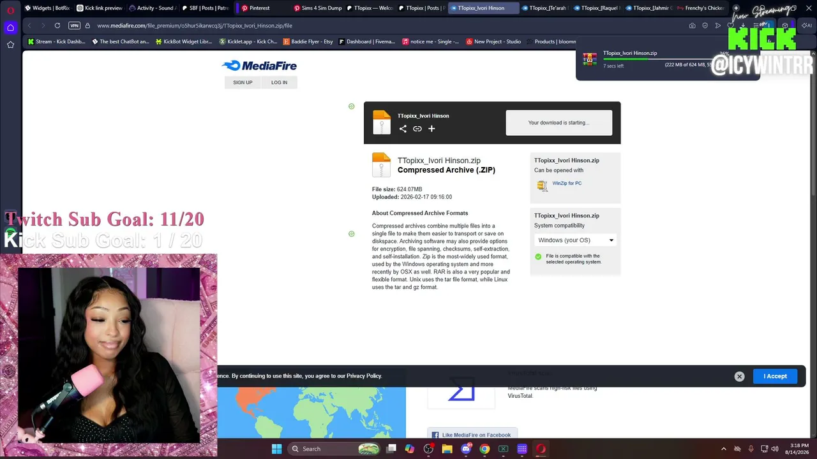Click the camera snapshot icon in address bar
The image size is (817, 459).
692,25
